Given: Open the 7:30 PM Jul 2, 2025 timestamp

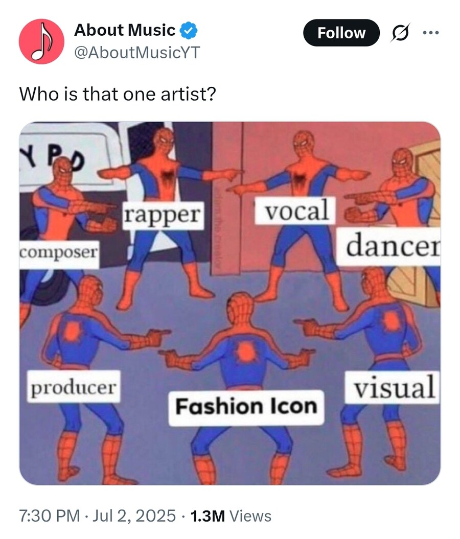Looking at the screenshot, I should (x=98, y=515).
